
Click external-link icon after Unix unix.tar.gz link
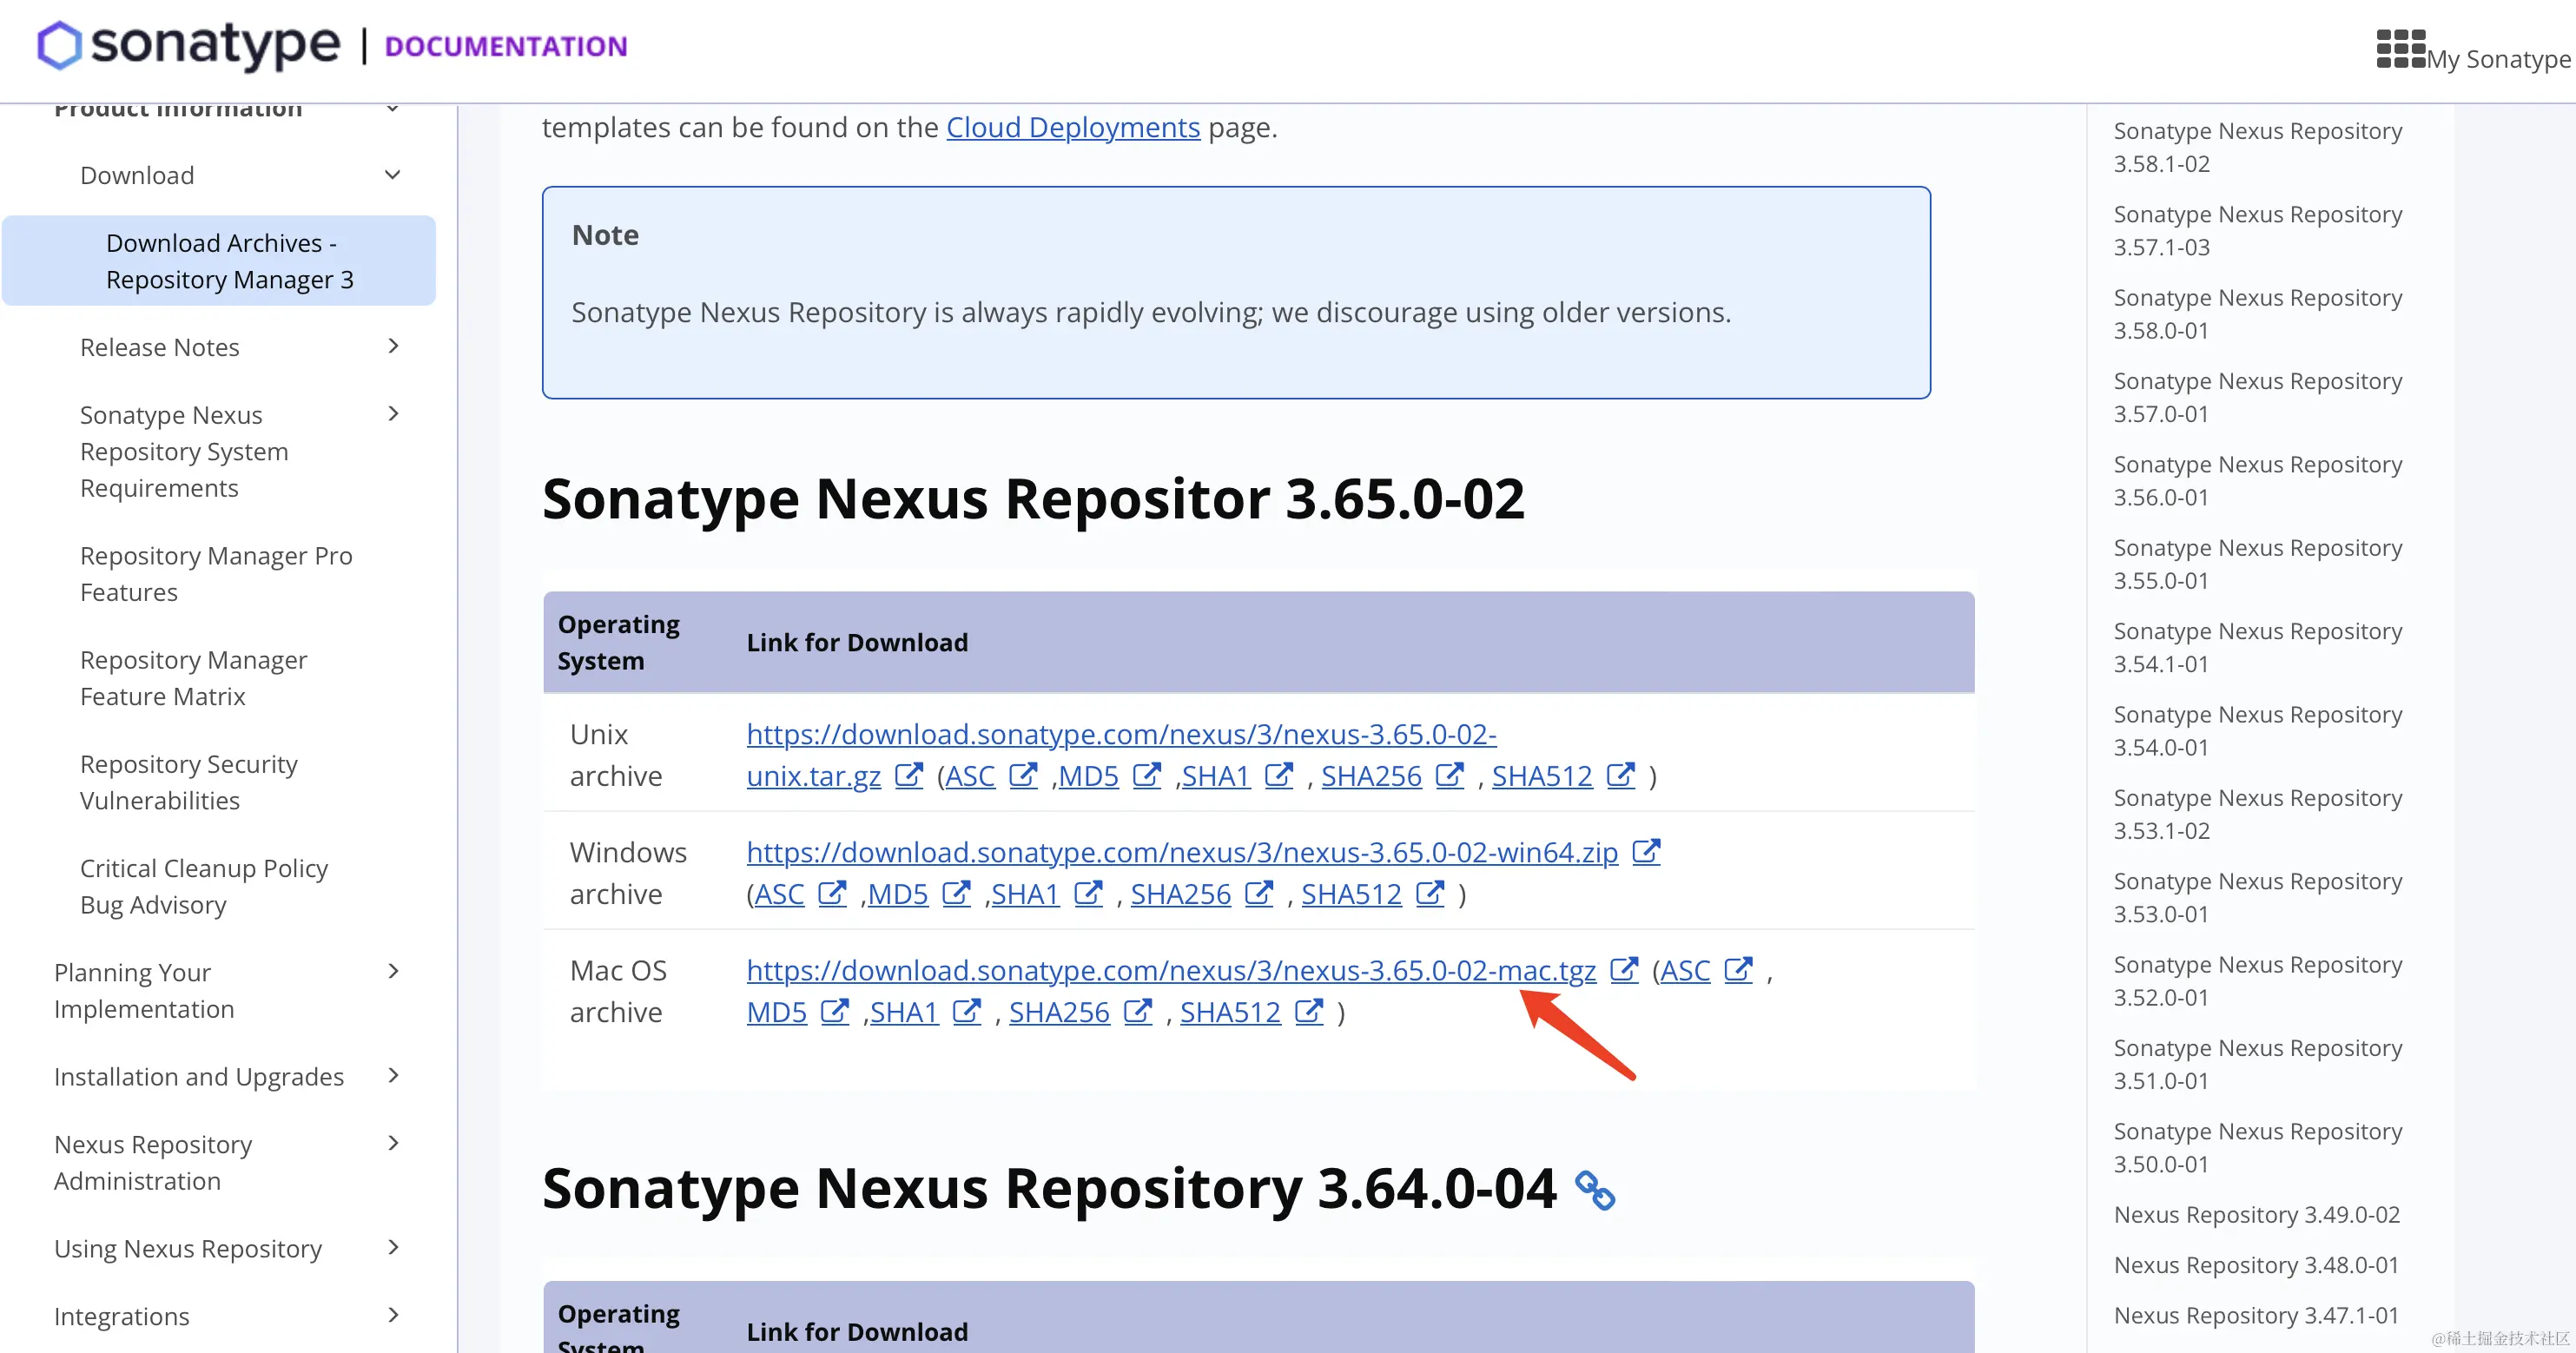coord(908,776)
